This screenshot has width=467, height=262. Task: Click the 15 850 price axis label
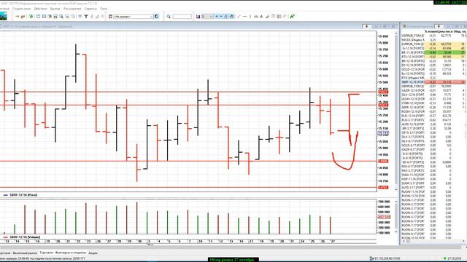coord(383,36)
